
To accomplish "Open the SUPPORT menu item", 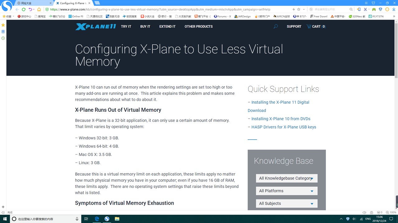I will point(294,27).
